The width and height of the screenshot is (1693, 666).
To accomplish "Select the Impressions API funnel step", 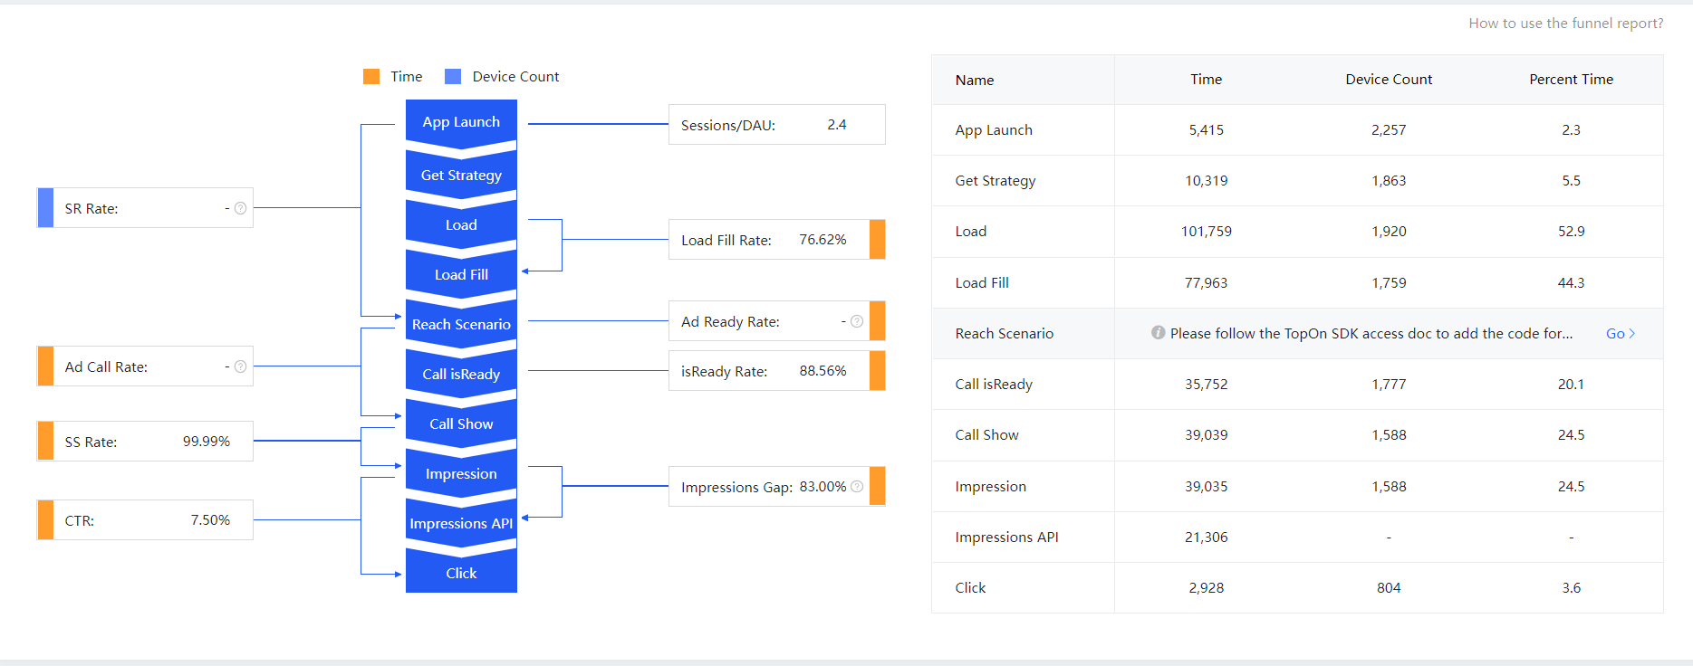I will [461, 523].
